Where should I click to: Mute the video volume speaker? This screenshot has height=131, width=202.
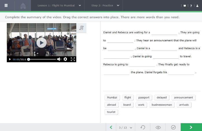(59, 59)
